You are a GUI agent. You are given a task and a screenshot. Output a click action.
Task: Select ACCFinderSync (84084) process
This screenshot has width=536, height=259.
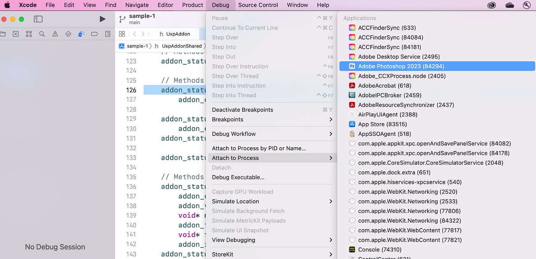pyautogui.click(x=437, y=37)
